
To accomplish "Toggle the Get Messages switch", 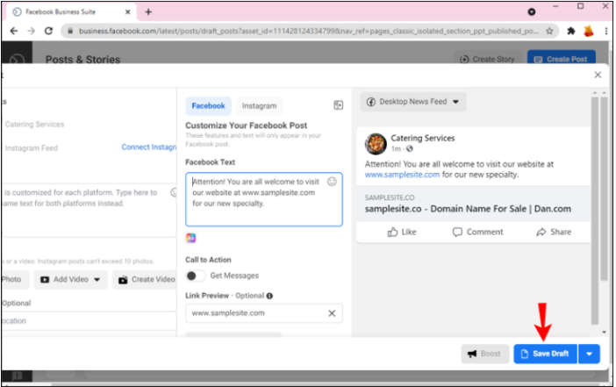I will (196, 276).
